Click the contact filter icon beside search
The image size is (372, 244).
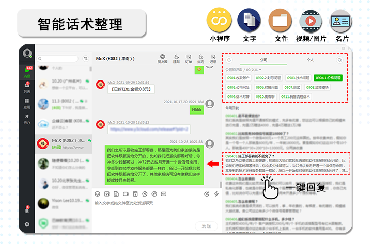click(86, 58)
